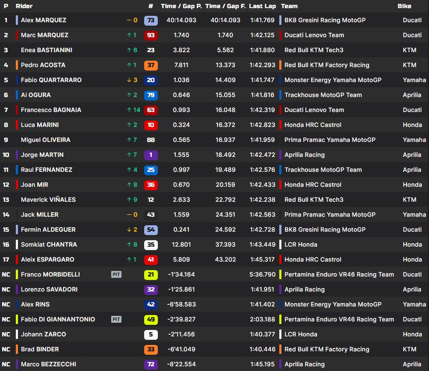Click Joan Mir's number 36 badge
Viewport: 429px width, 371px height.
[151, 185]
